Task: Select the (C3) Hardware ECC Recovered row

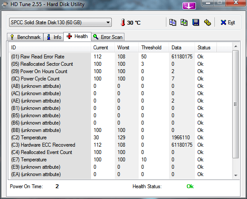Action: click(121, 145)
